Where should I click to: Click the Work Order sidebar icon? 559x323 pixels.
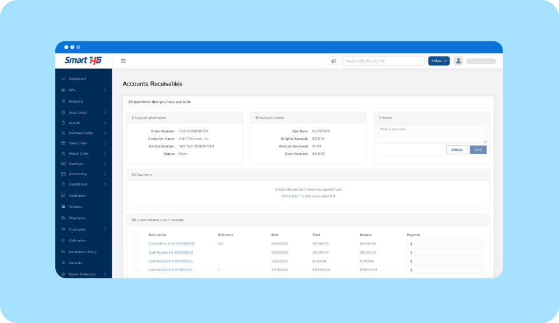(x=63, y=113)
